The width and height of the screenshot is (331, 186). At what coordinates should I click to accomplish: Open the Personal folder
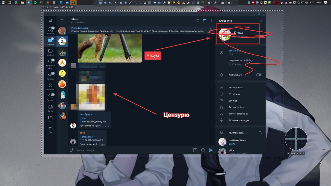(50, 87)
